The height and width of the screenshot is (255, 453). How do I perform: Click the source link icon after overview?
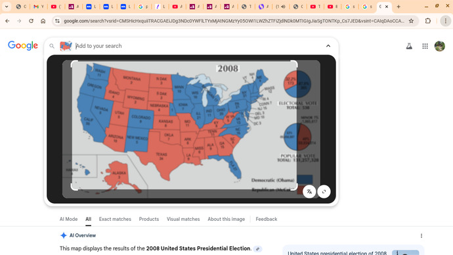pos(257,248)
